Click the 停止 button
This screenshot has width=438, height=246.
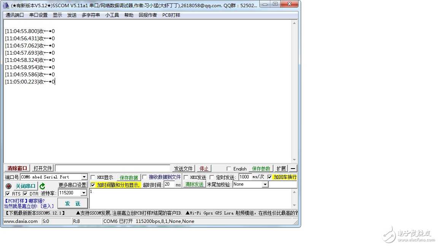(204, 169)
